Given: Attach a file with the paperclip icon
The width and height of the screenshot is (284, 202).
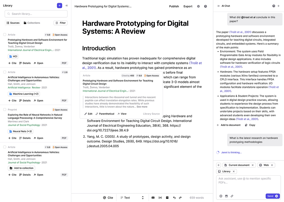Looking at the screenshot, I should [x=232, y=196].
